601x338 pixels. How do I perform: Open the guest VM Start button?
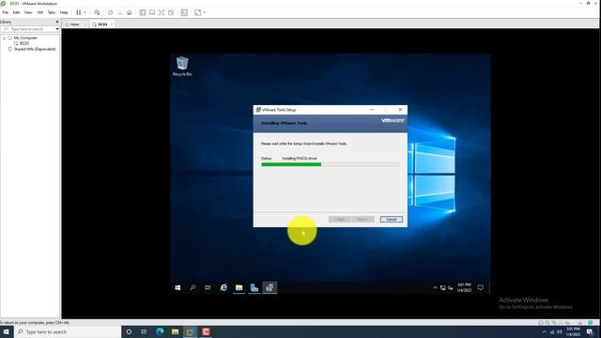click(177, 287)
